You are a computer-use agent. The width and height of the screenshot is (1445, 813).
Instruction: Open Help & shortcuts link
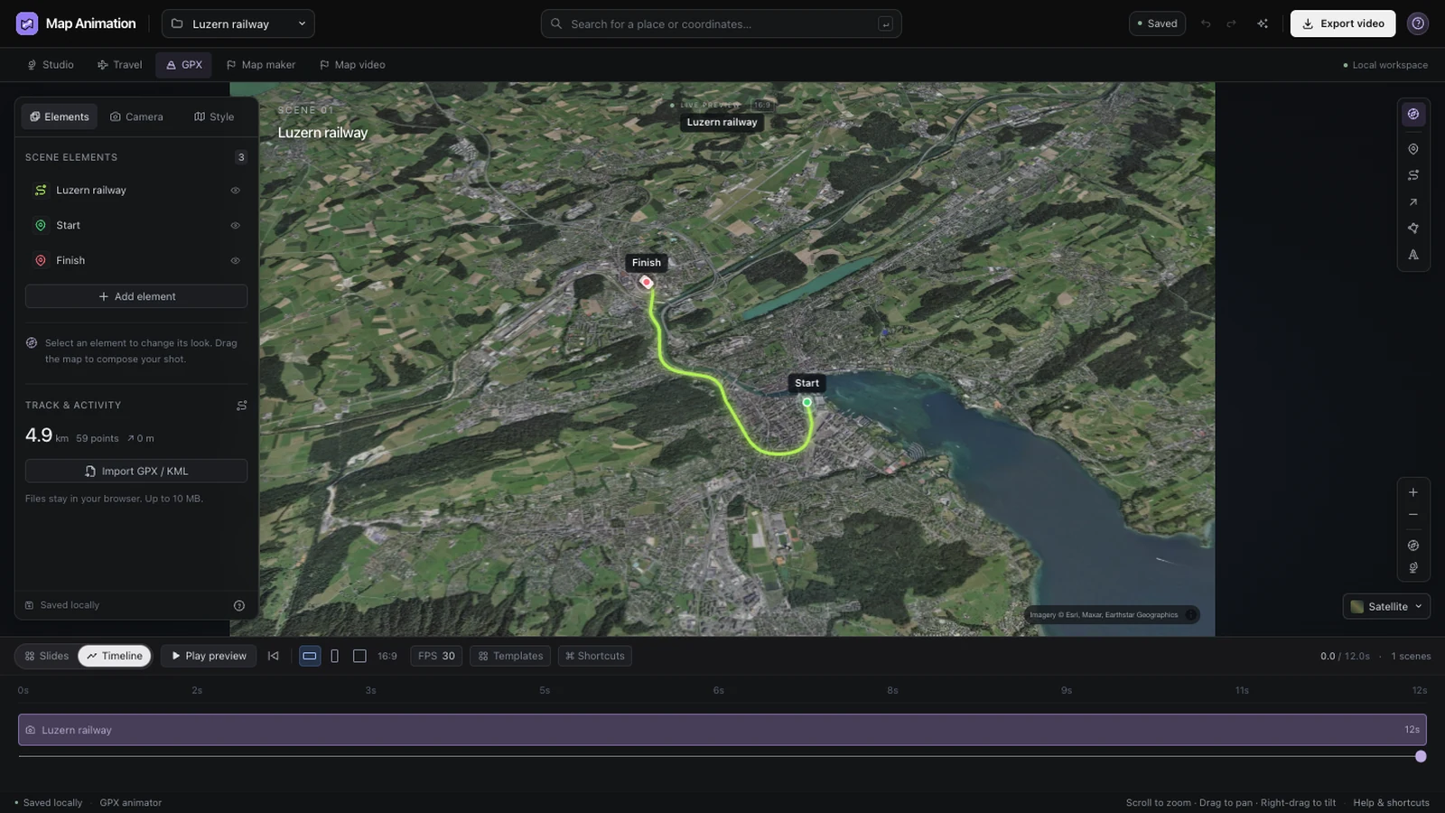coord(1391,802)
